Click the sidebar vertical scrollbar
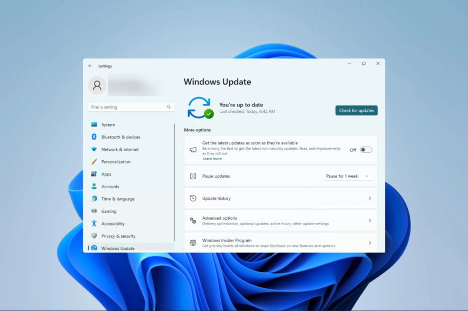 [174, 182]
